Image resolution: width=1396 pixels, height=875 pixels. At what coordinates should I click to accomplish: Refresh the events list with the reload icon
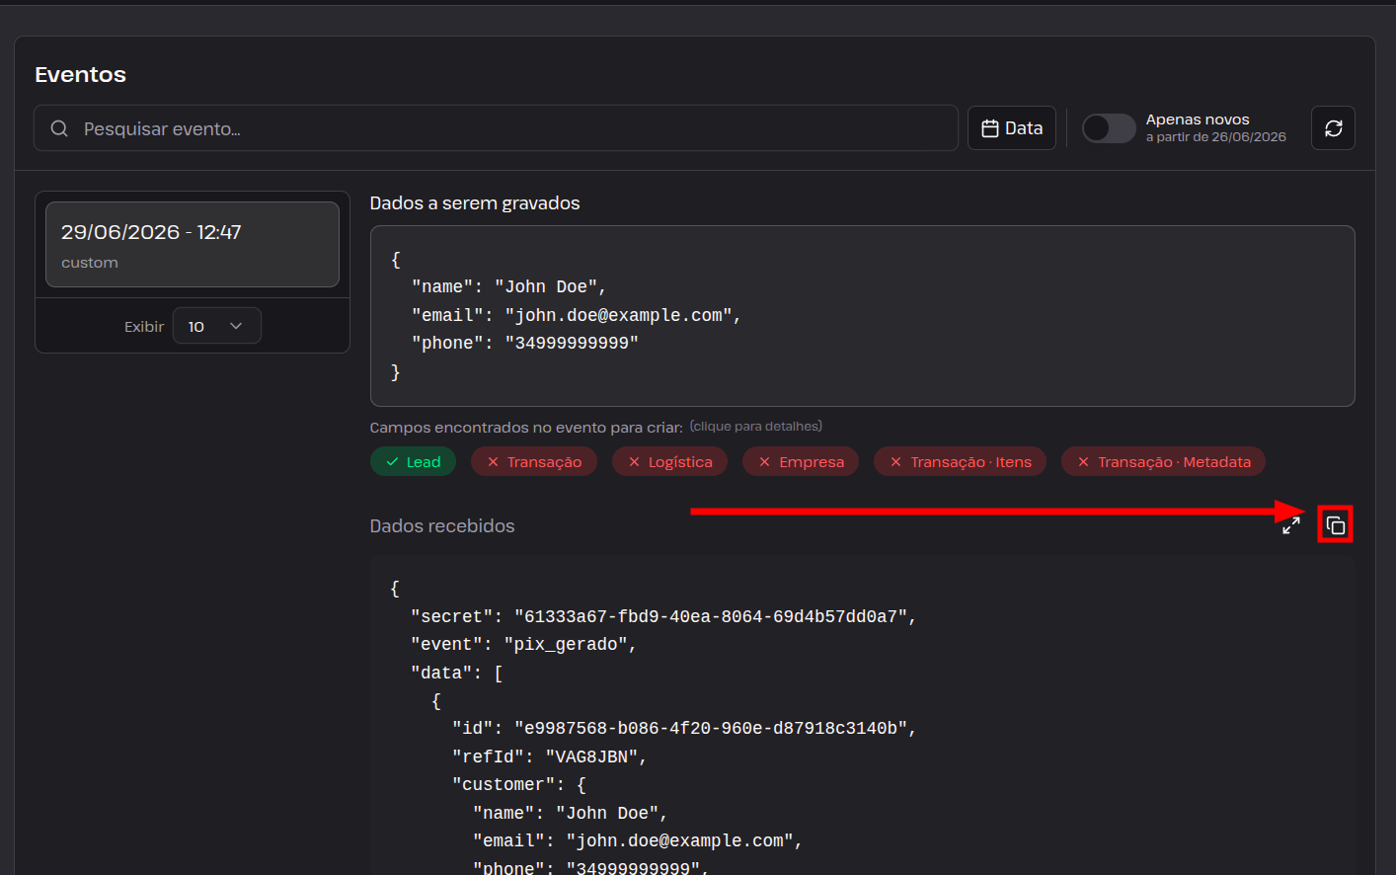pos(1333,128)
